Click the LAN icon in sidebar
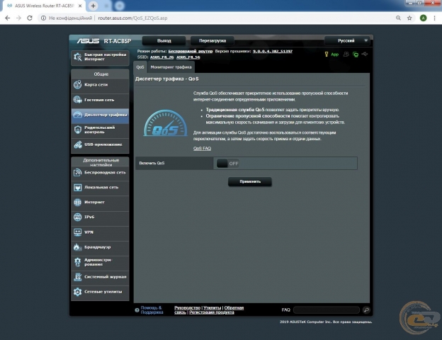The image size is (442, 340). click(x=77, y=188)
